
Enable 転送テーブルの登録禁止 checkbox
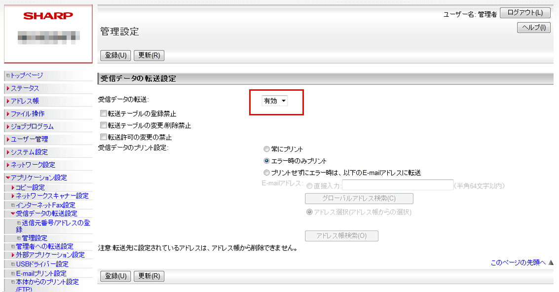(x=103, y=113)
